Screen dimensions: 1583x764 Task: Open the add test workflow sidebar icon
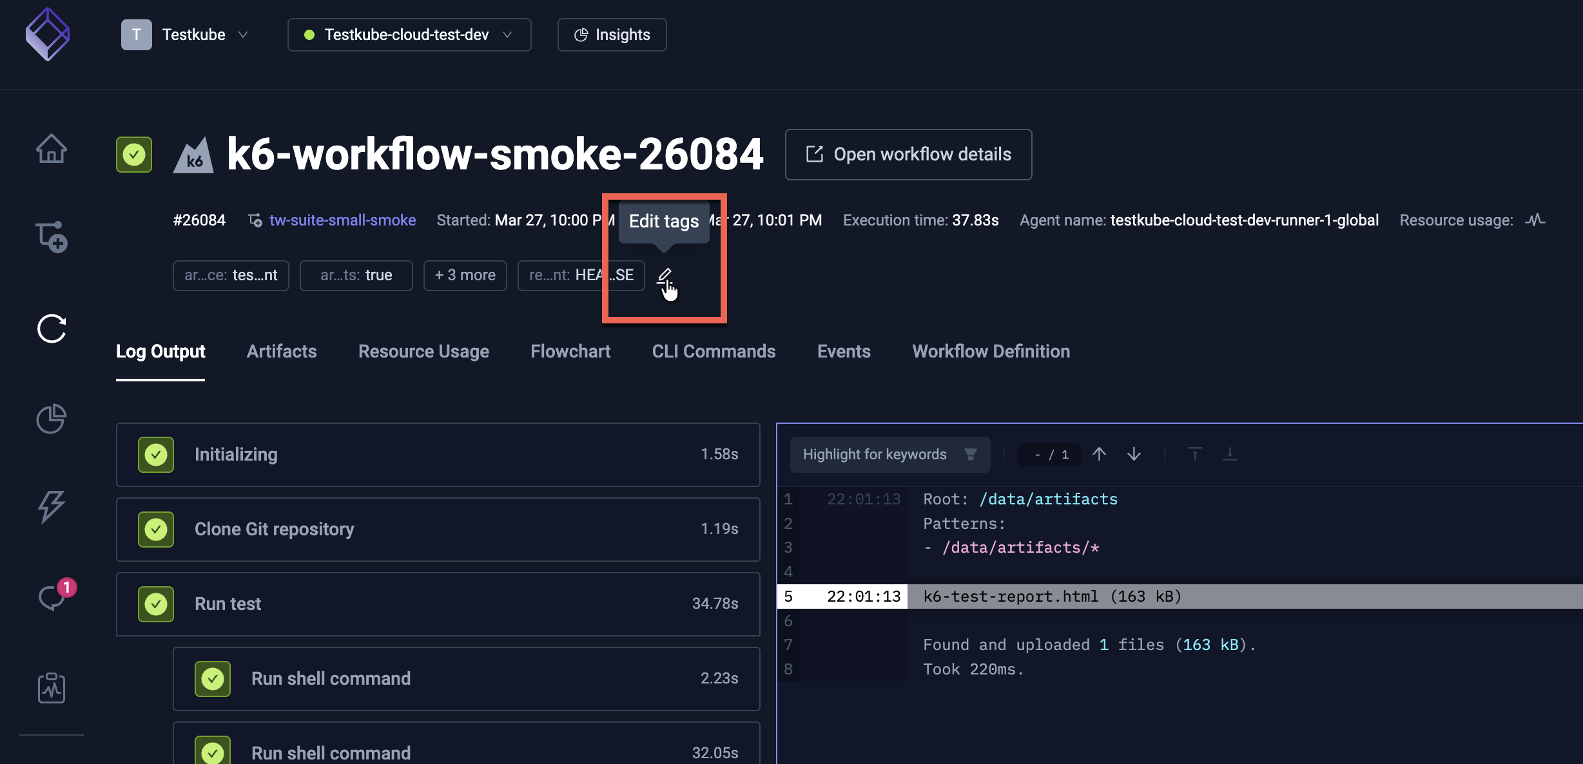coord(51,237)
